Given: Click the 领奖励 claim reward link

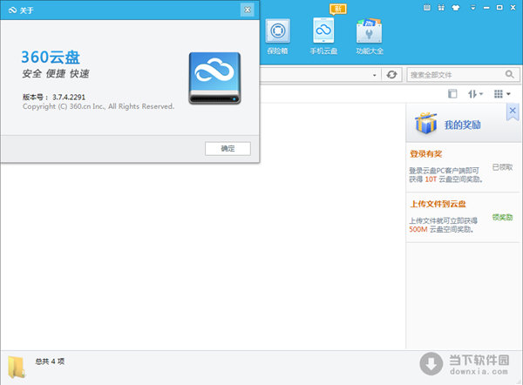Looking at the screenshot, I should click(502, 217).
